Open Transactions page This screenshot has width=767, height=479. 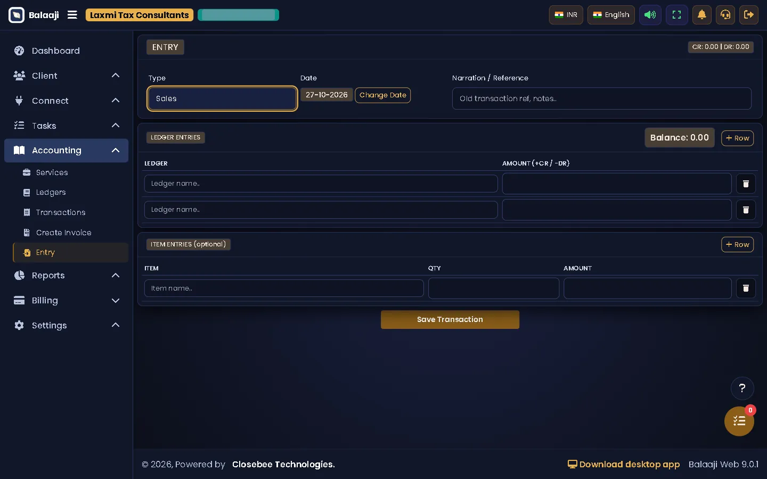(x=70, y=212)
